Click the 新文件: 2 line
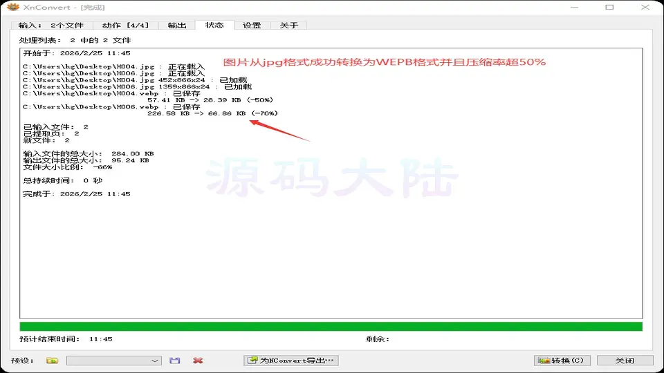664x373 pixels. point(46,140)
